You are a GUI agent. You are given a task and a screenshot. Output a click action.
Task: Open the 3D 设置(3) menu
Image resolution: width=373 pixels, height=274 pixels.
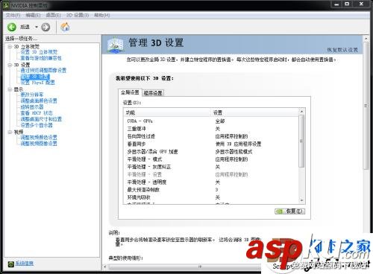coord(78,16)
